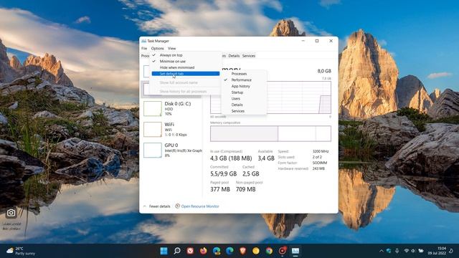The height and width of the screenshot is (258, 459).
Task: Open taskbar Search magnifier
Action: point(177,251)
